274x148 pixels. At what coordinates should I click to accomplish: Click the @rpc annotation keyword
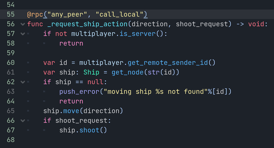(35, 14)
